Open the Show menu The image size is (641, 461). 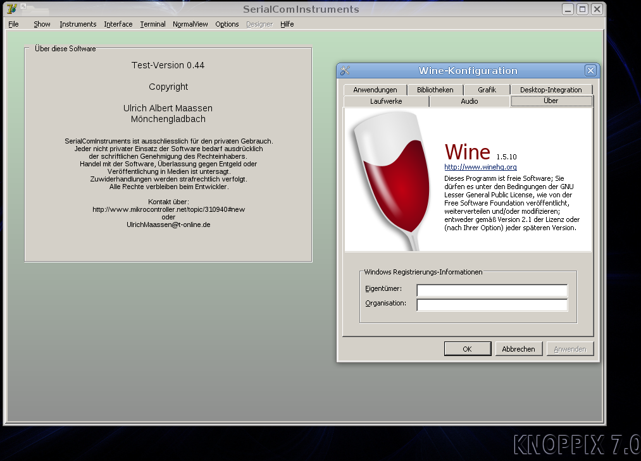click(x=42, y=24)
